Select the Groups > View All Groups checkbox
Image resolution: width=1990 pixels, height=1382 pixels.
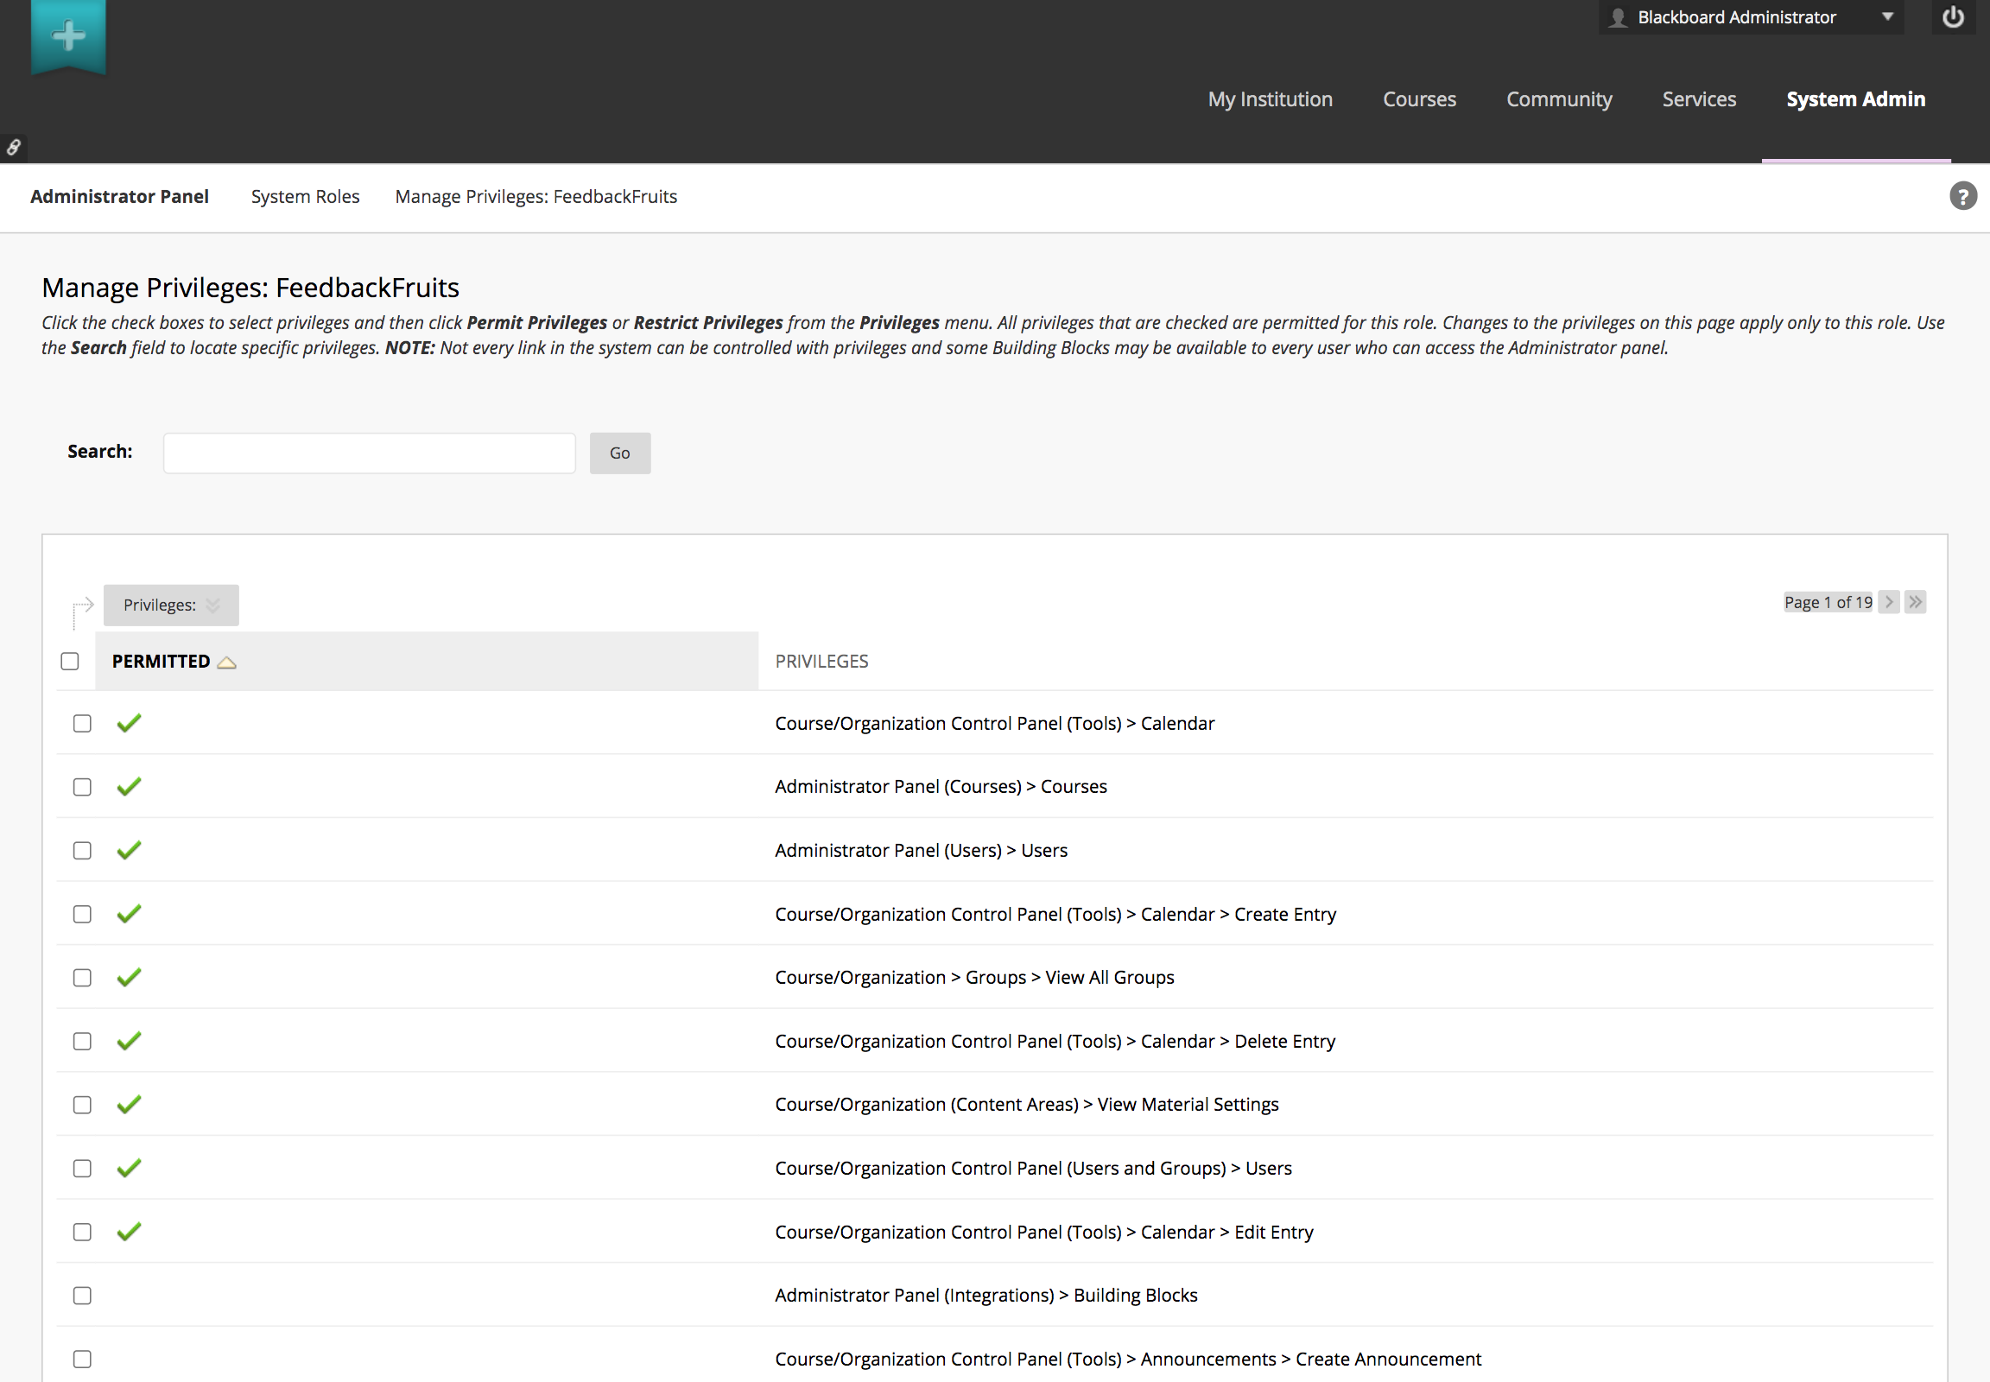(x=82, y=978)
